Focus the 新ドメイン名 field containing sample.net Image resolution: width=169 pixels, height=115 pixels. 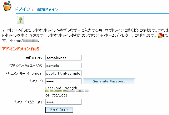coord(63,58)
